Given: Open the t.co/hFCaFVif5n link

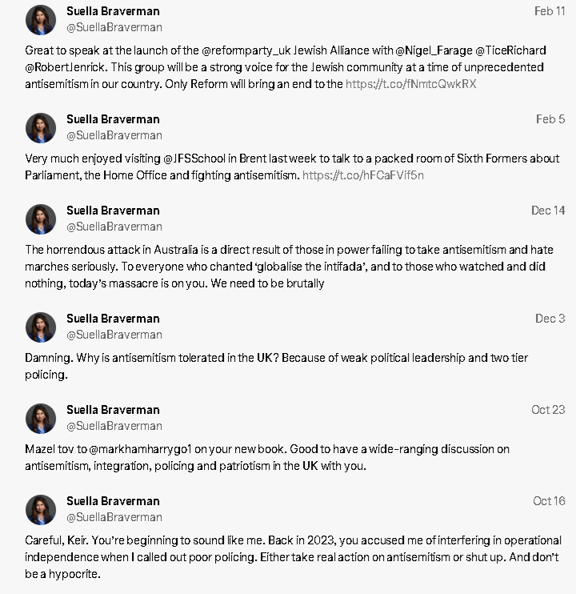Looking at the screenshot, I should pos(363,175).
